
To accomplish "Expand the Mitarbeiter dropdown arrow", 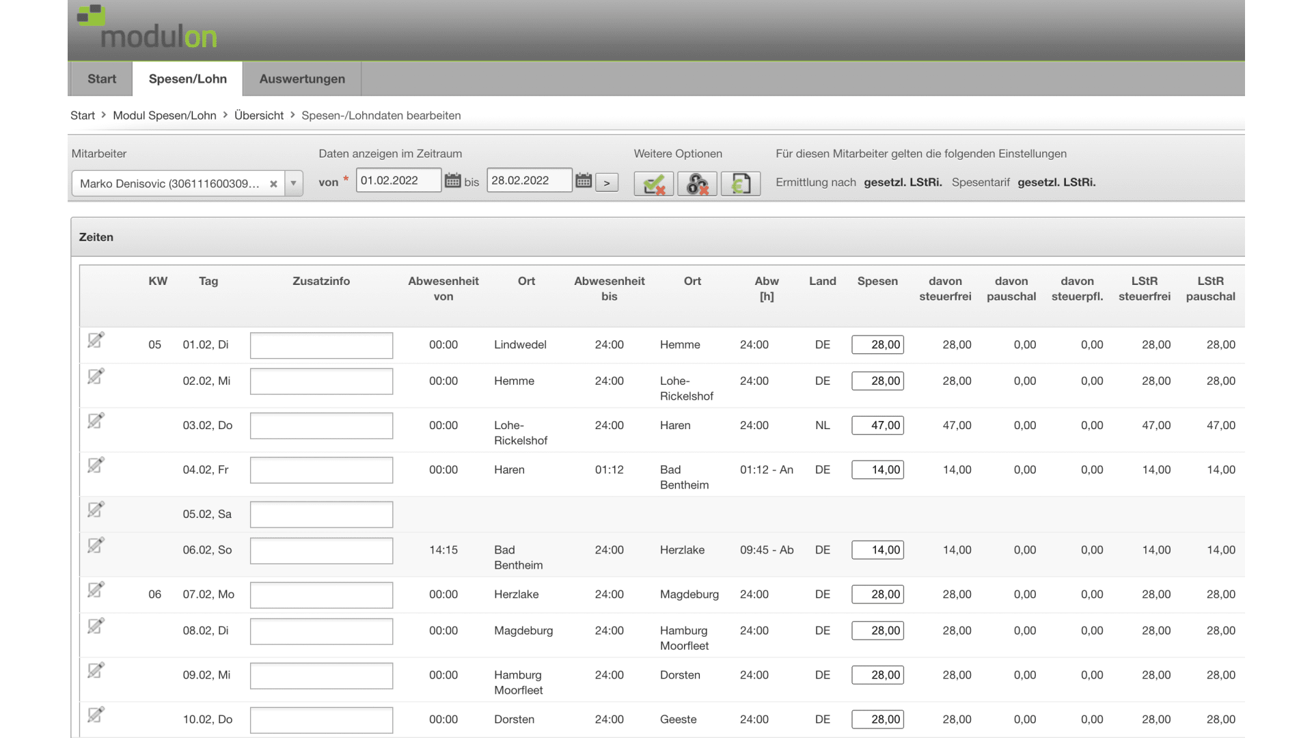I will point(294,184).
